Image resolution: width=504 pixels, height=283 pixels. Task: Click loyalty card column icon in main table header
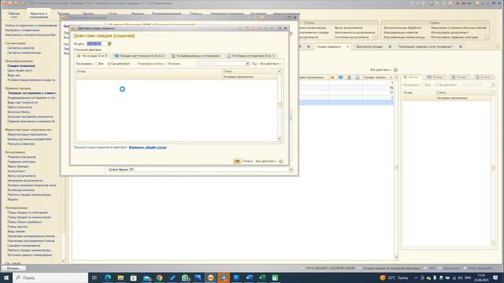341,77
